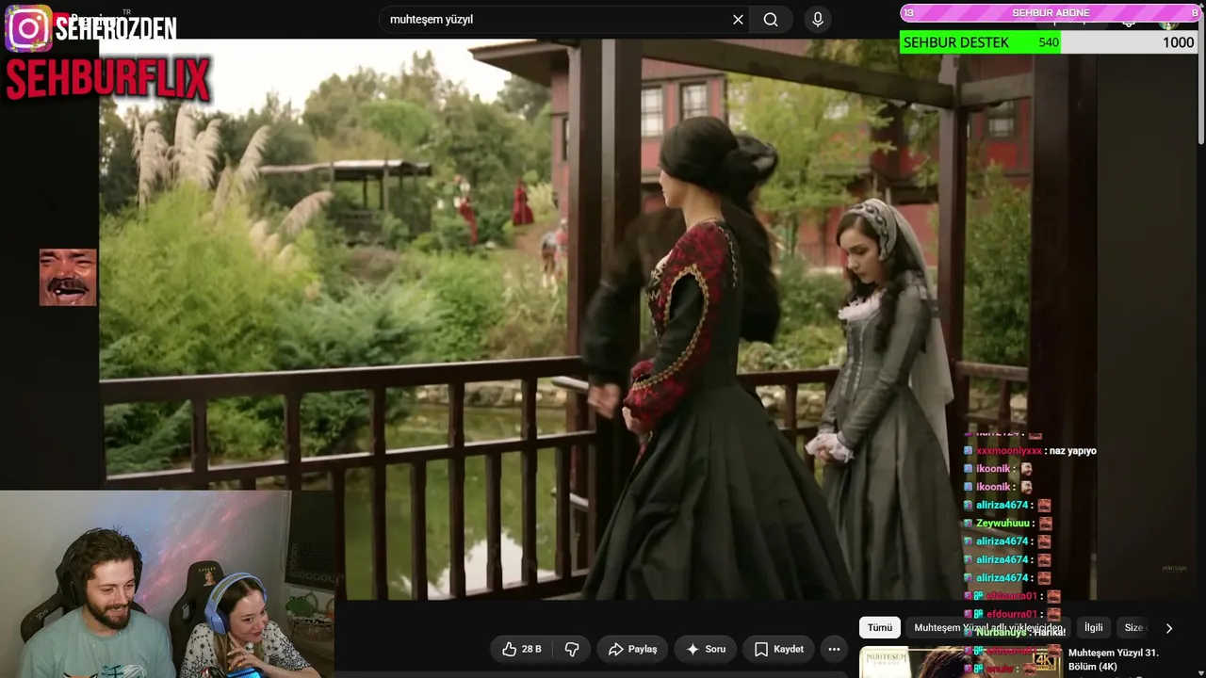Click the 1000 goal value on support bar
Screen dimensions: 1206x678
(1178, 42)
